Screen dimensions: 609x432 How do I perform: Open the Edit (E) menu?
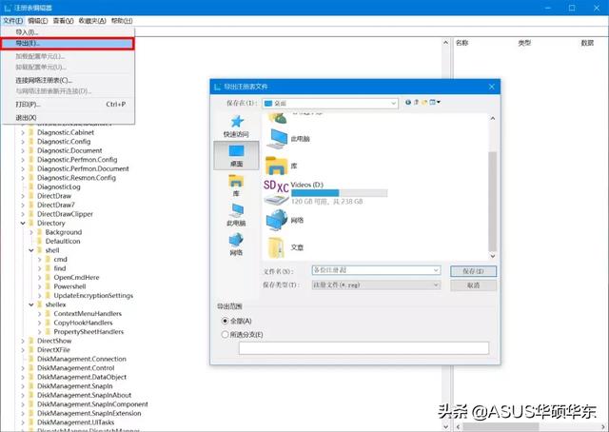38,21
